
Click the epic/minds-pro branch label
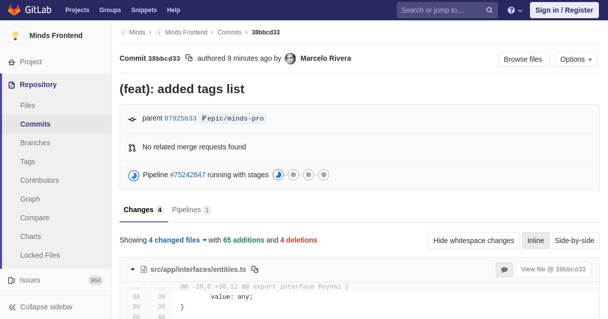[233, 118]
